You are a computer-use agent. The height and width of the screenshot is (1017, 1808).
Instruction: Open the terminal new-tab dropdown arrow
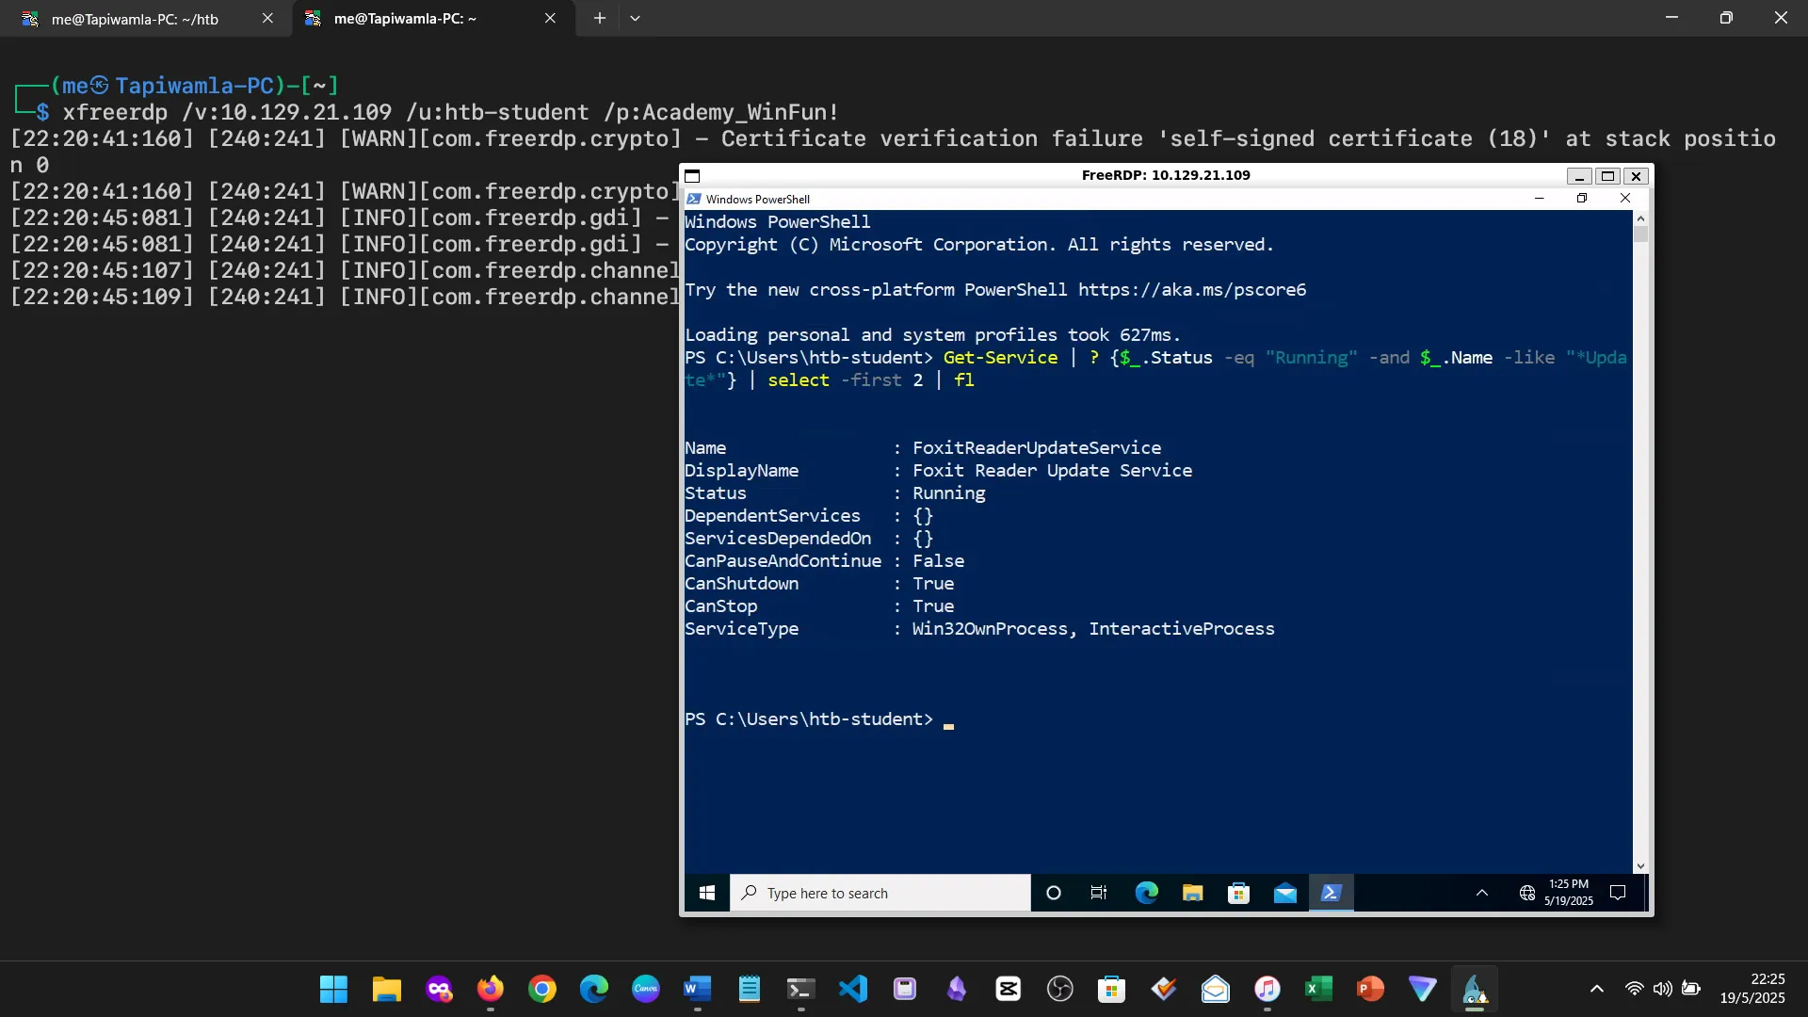[x=635, y=18]
